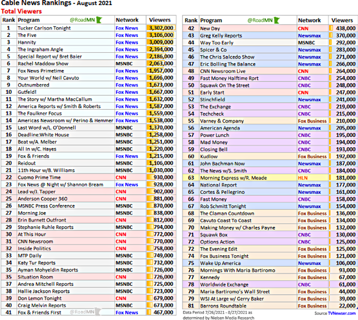Click Barrons Roundtable program name

223,306
